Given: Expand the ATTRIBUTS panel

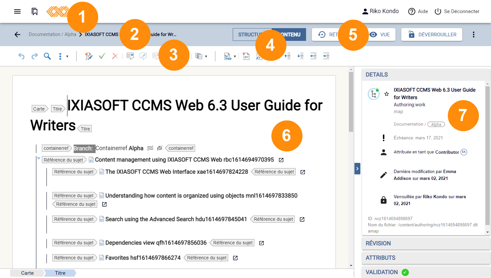Looking at the screenshot, I should click(426, 258).
